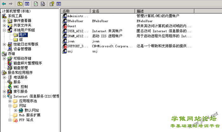Sort by the 名称 column header
The width and height of the screenshot is (222, 132).
pyautogui.click(x=76, y=11)
